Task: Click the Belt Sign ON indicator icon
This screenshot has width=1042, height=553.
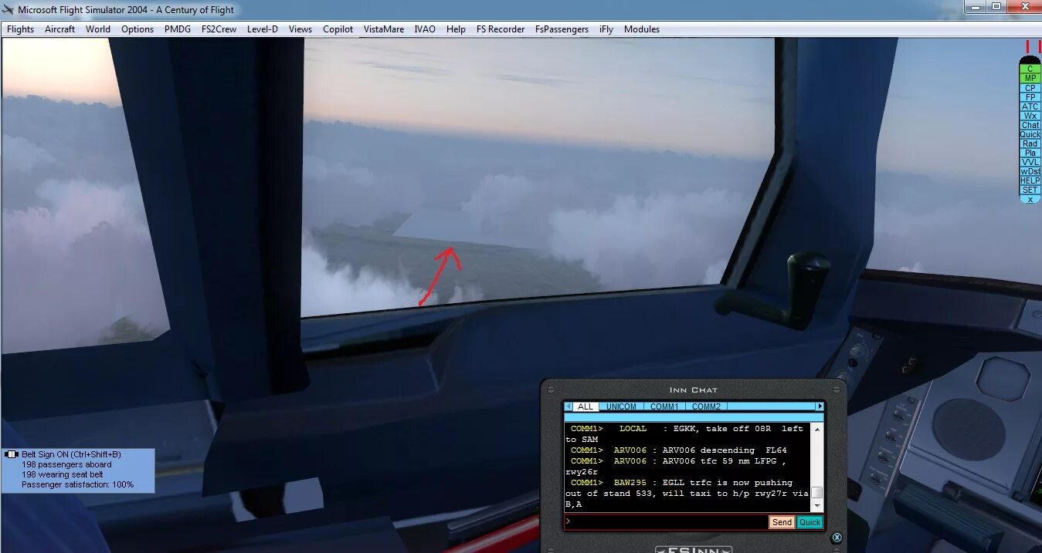Action: (x=12, y=454)
